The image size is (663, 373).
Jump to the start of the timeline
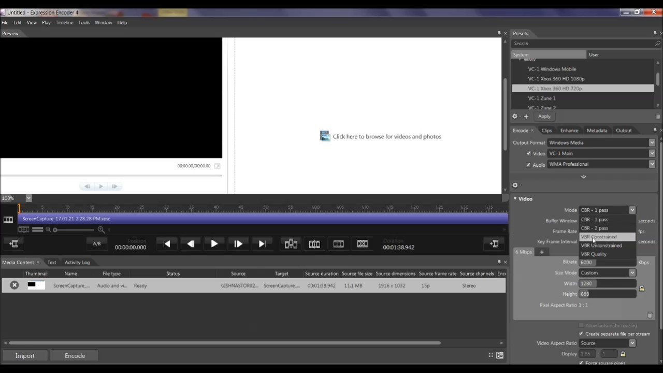(x=167, y=243)
